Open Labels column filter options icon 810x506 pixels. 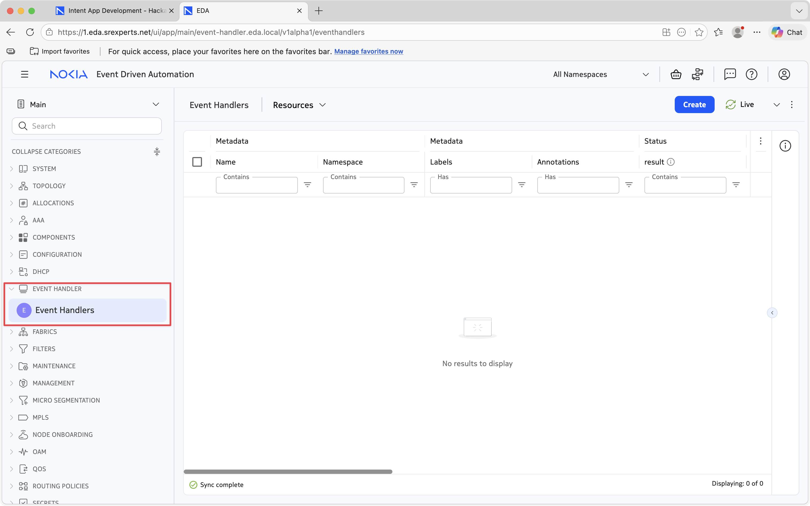tap(522, 185)
